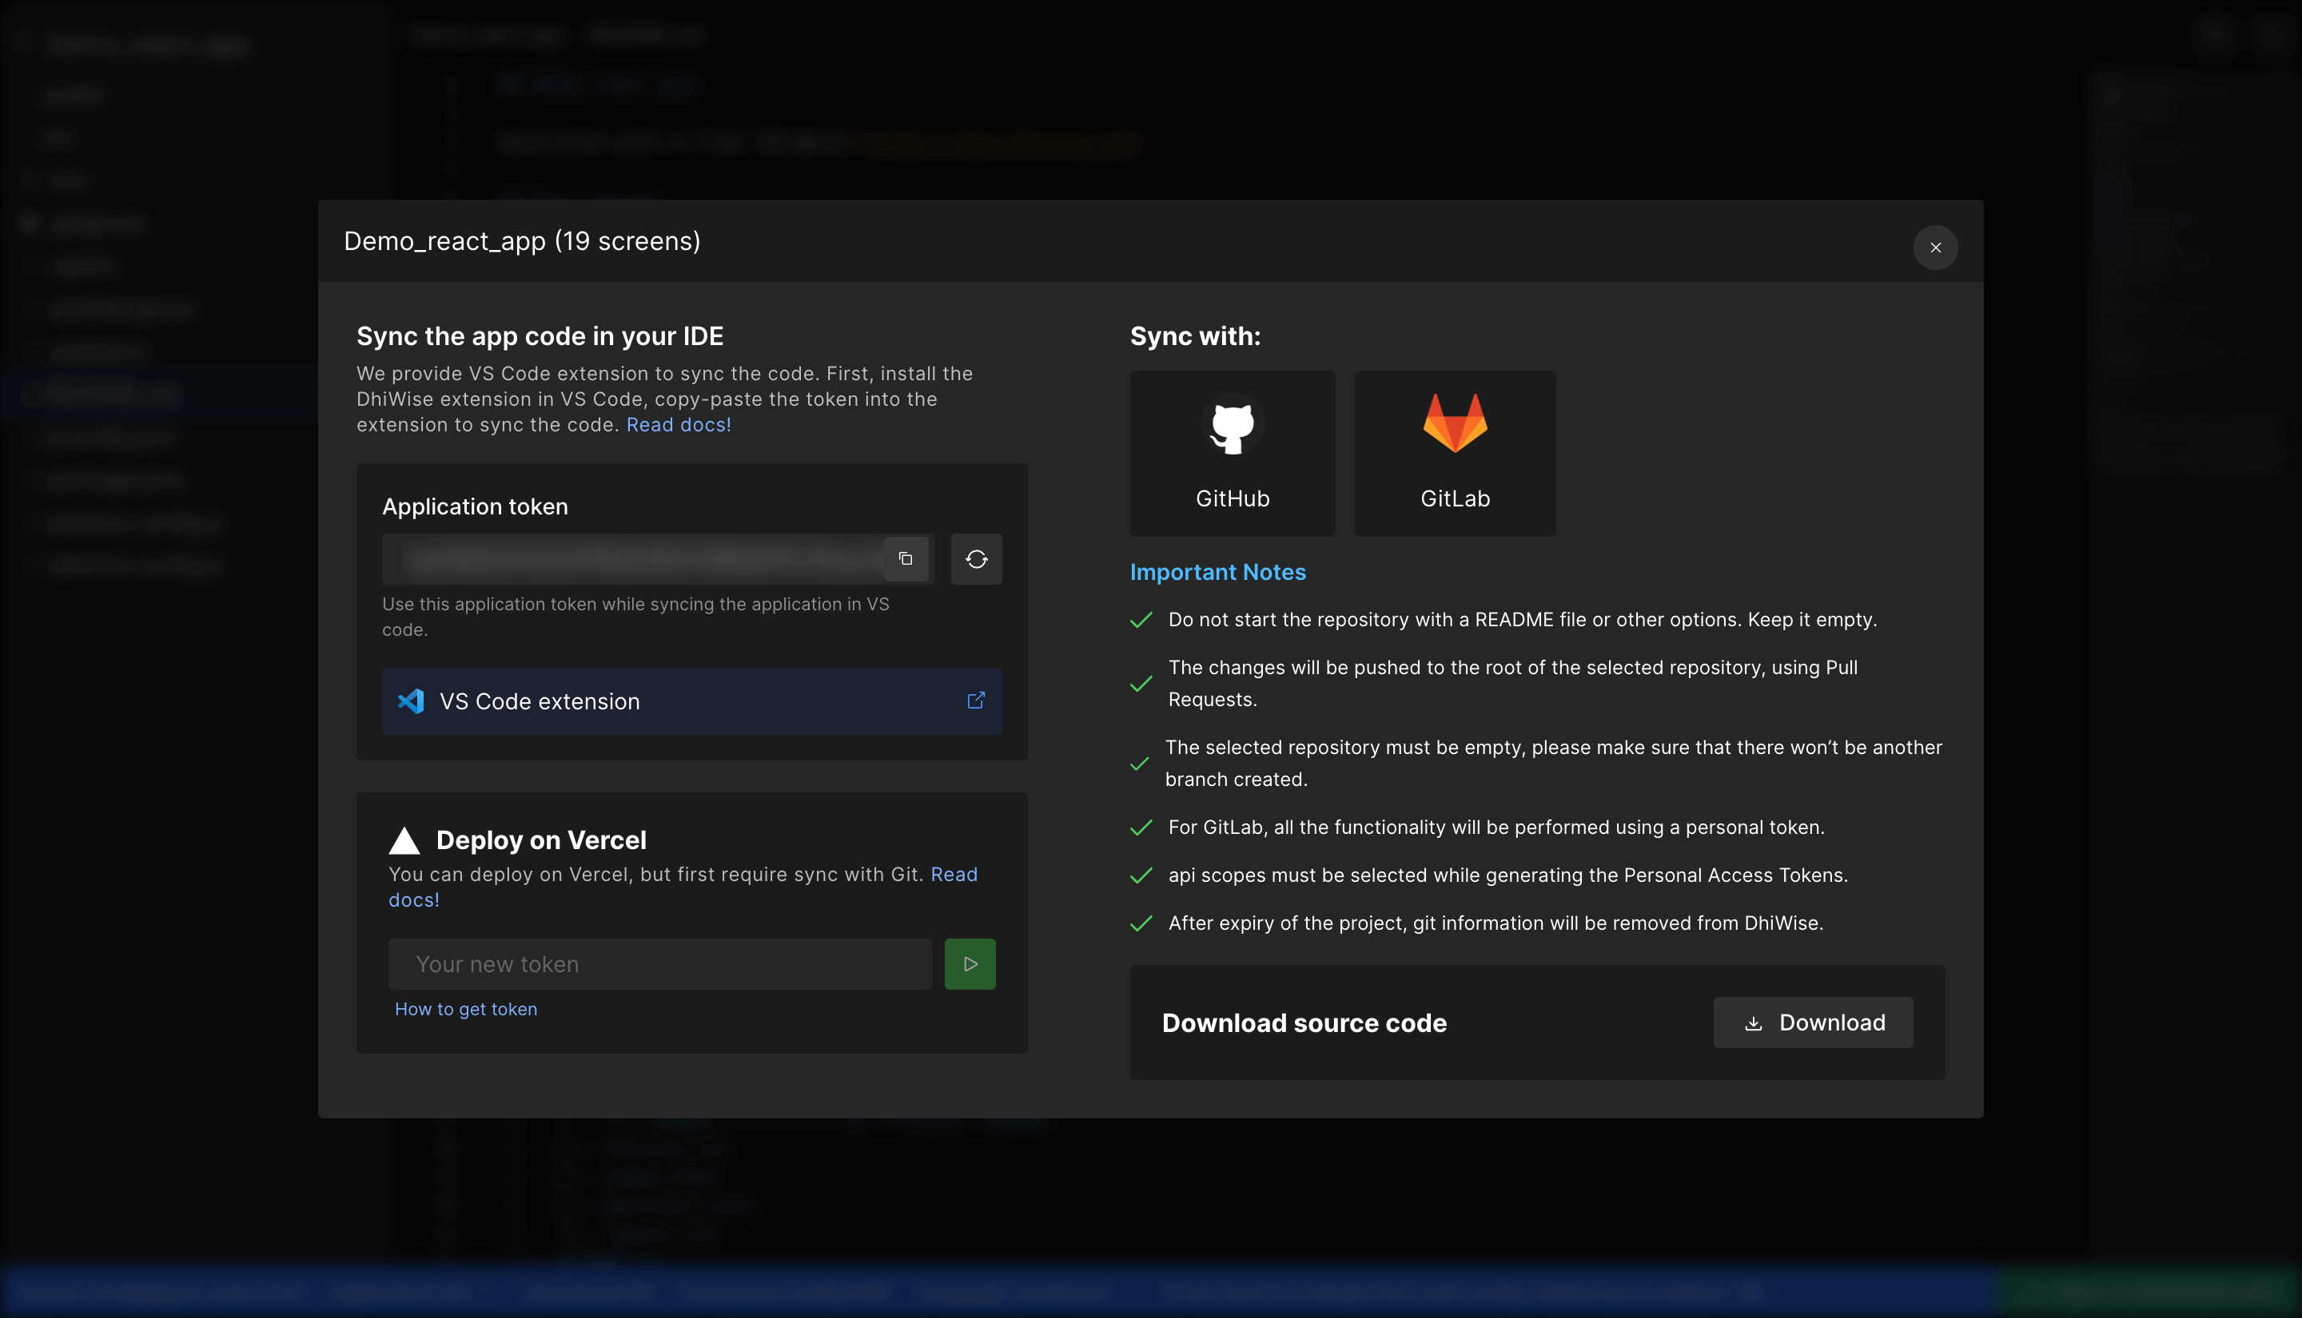The image size is (2302, 1318).
Task: Copy the application token
Action: [906, 558]
